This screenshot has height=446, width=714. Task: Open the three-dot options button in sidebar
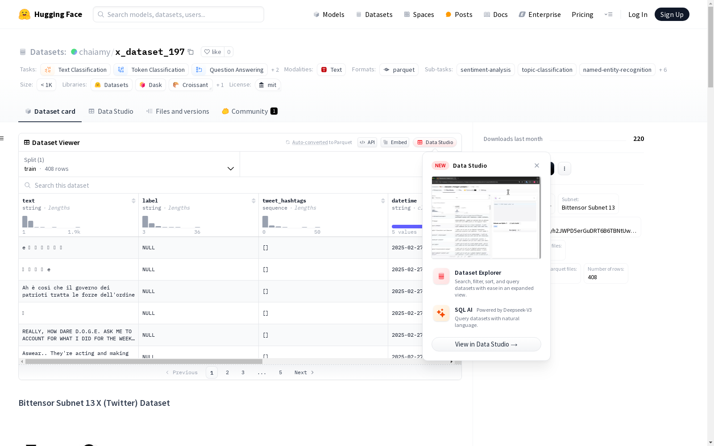[565, 169]
